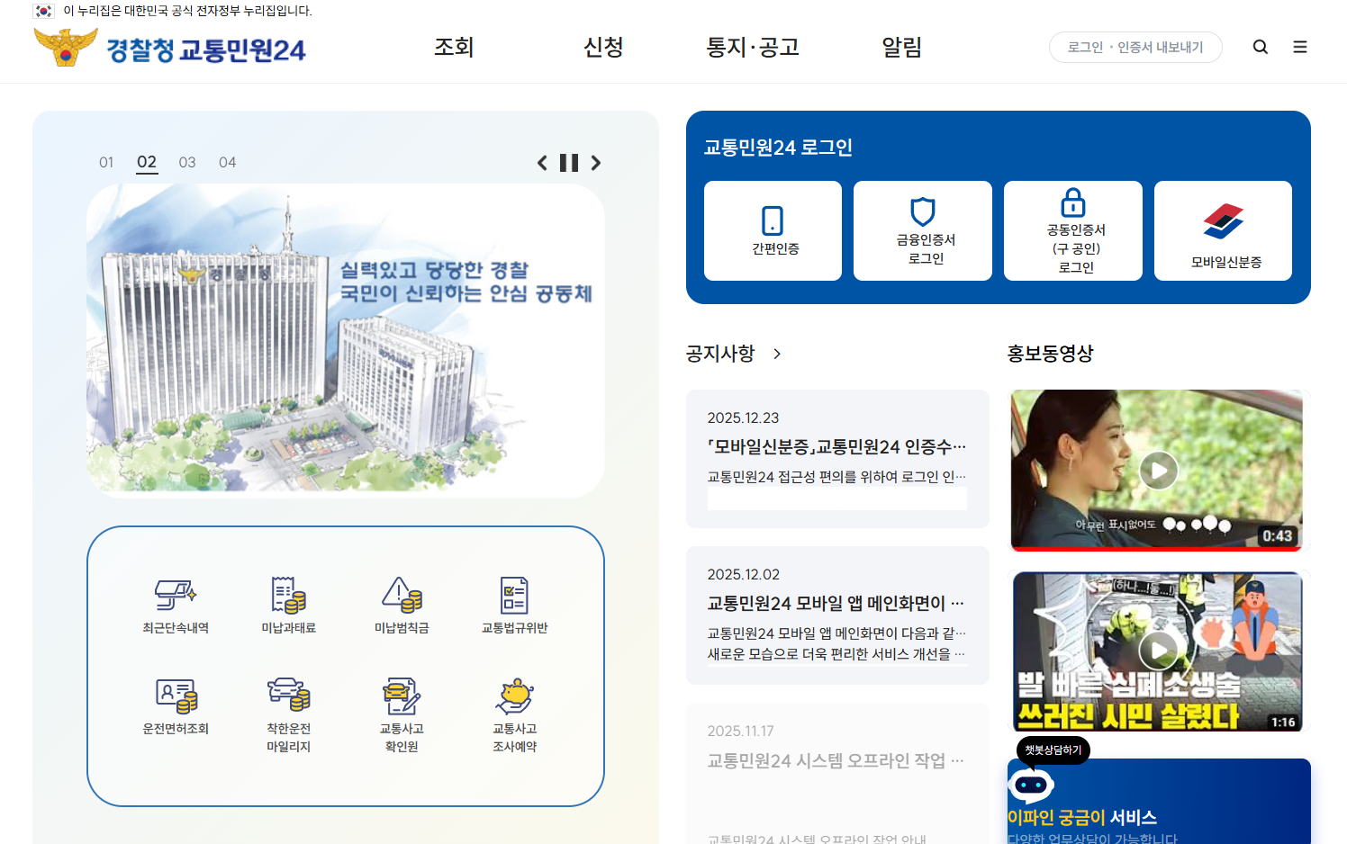Click the 이 누리집은 대한민국 공식 전자정부 누리집입니다 notice
This screenshot has width=1347, height=844.
[187, 11]
